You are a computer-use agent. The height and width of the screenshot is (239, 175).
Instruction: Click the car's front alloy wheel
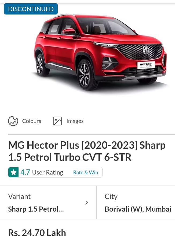(85, 75)
